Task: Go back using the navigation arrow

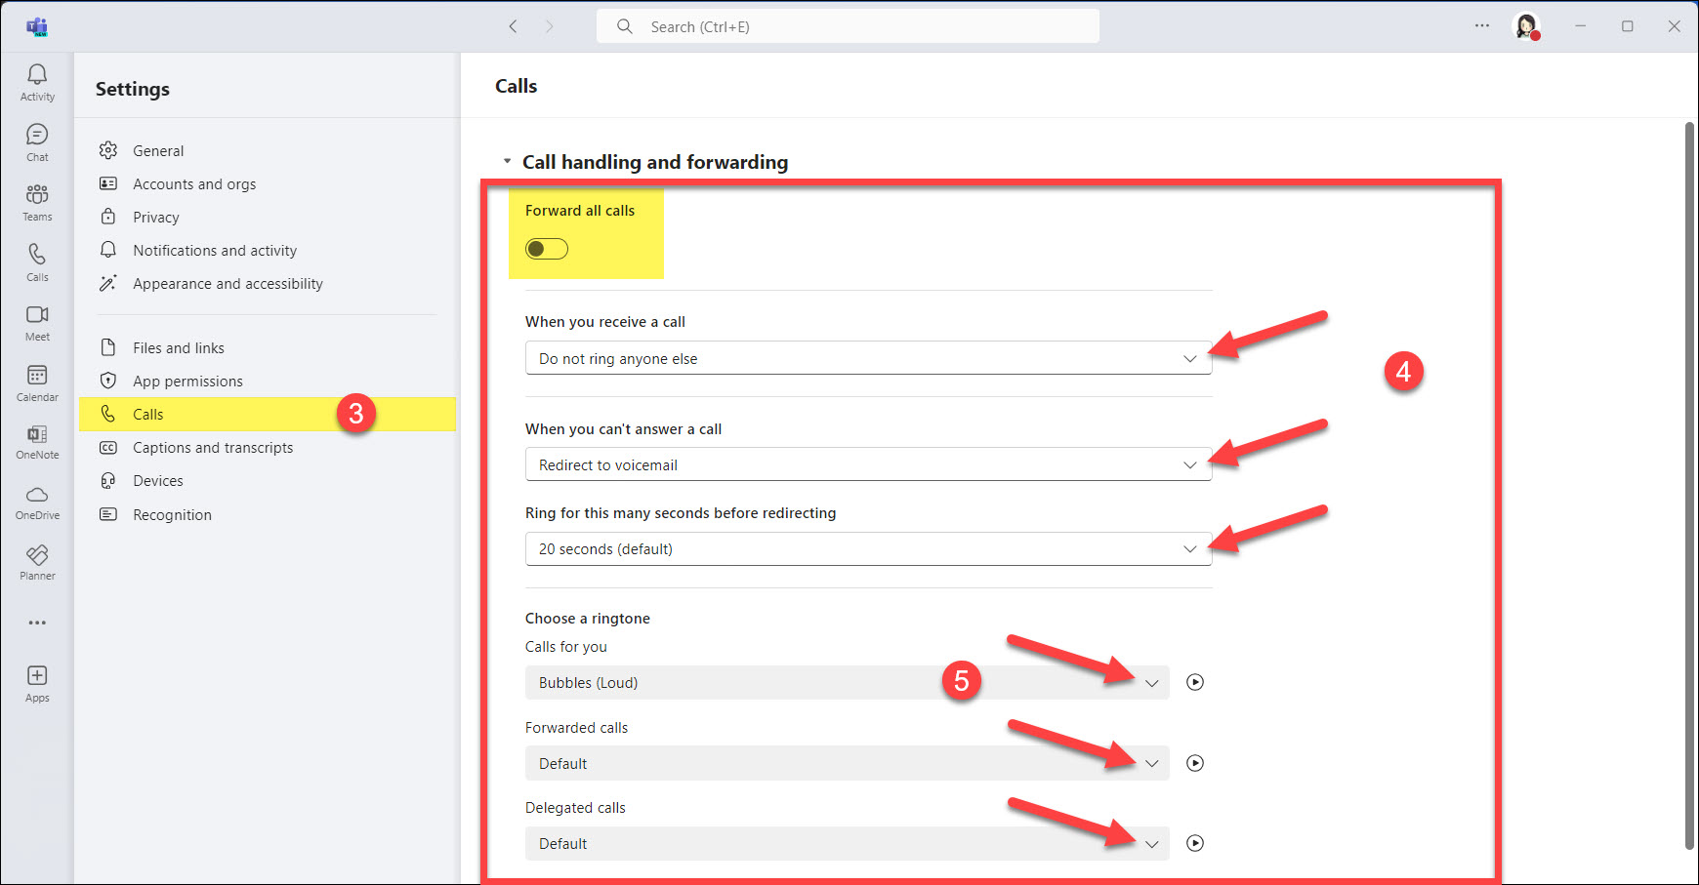Action: click(x=513, y=26)
